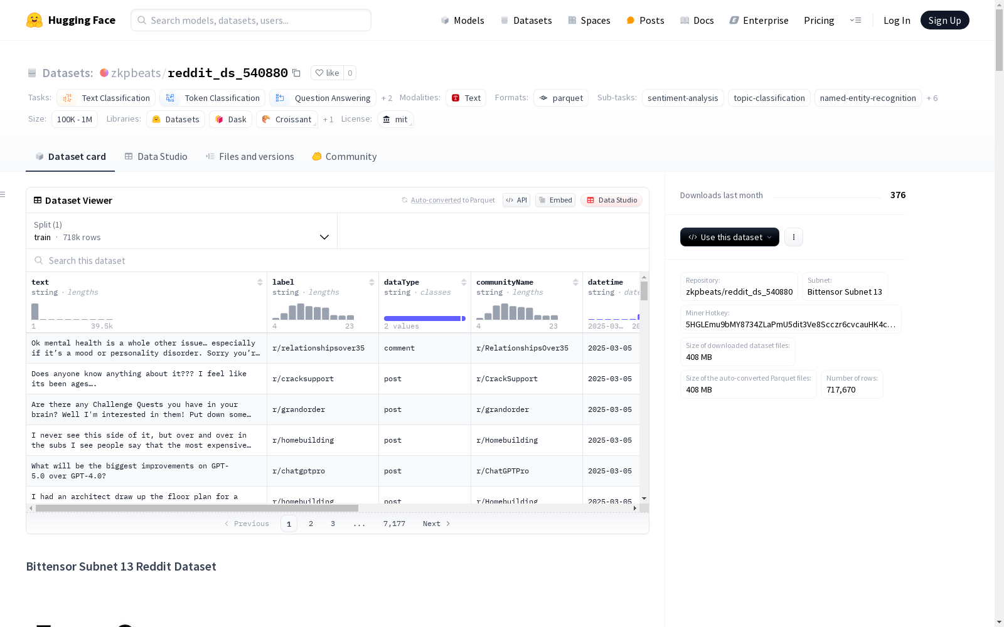Expand the navigation overflow menu icon
The height and width of the screenshot is (627, 1004).
(x=855, y=20)
